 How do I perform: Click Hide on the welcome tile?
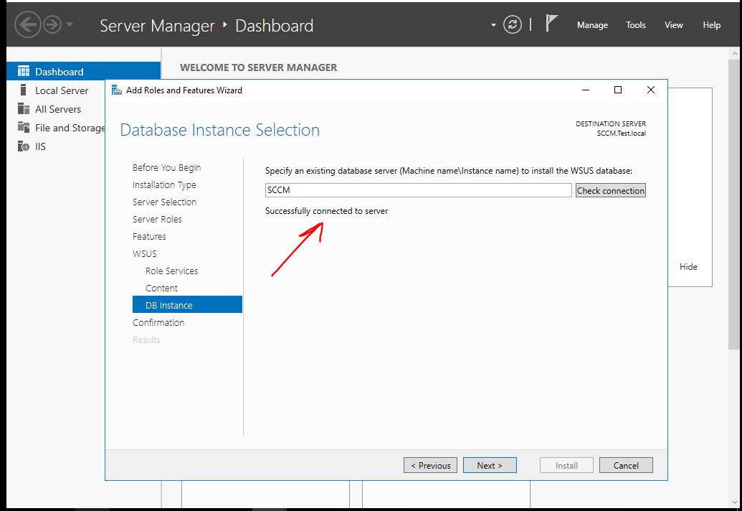pos(688,267)
